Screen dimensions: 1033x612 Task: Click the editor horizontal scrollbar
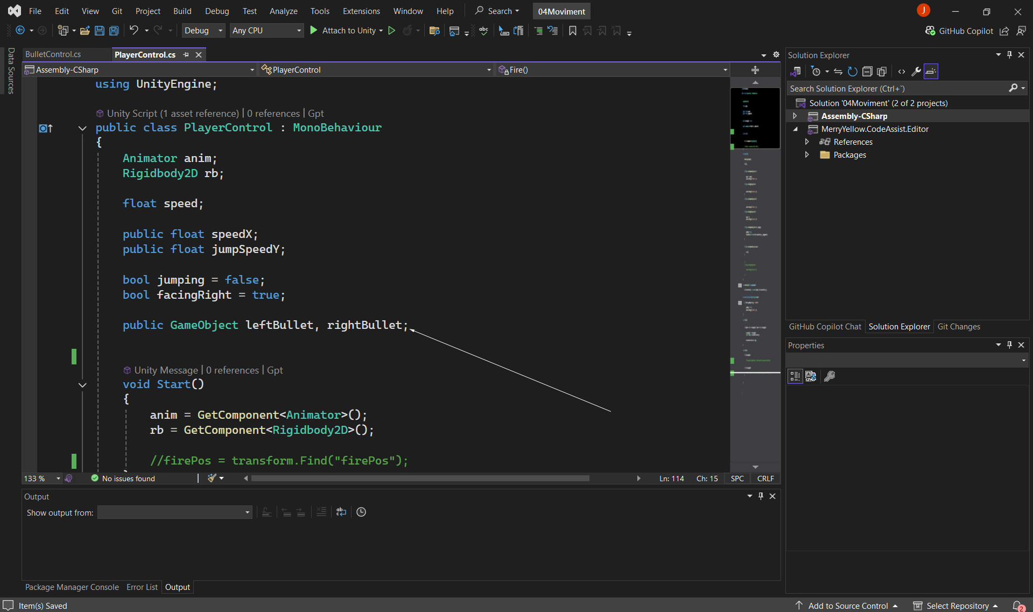coord(420,479)
